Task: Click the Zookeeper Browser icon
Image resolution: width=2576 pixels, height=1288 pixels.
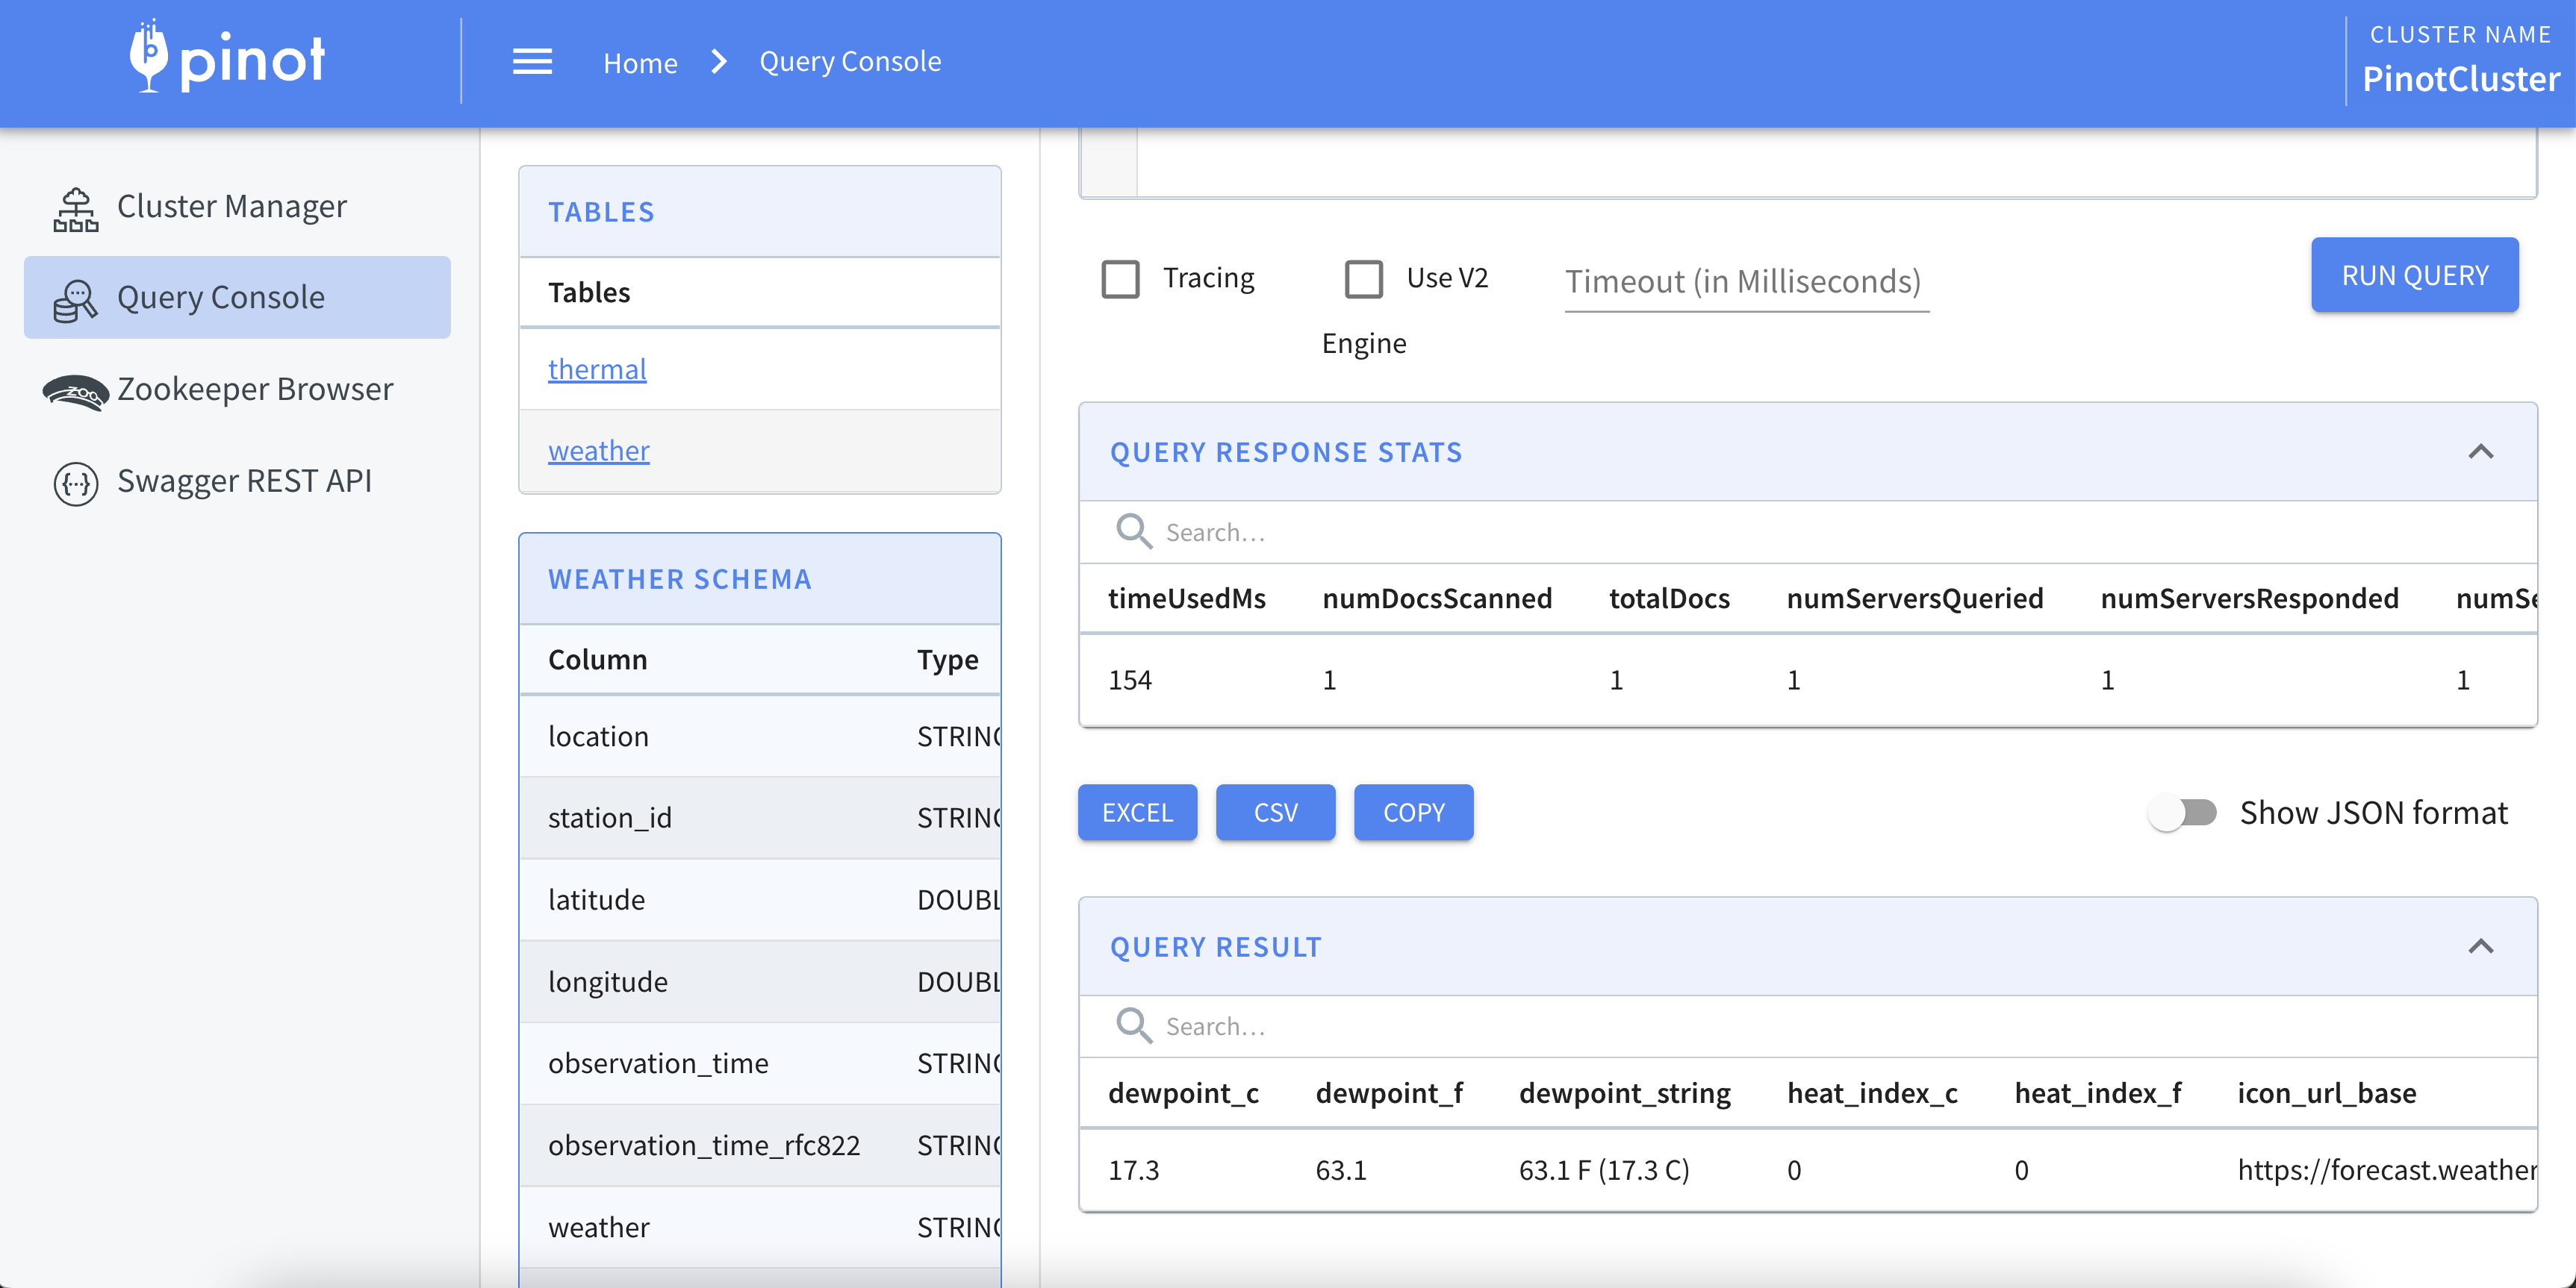Action: 75,391
